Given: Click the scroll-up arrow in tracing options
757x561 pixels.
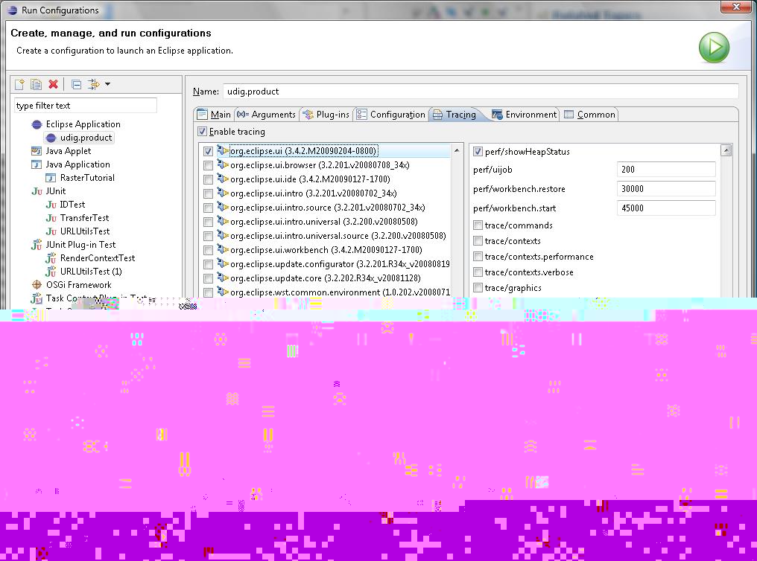Looking at the screenshot, I should [x=726, y=151].
